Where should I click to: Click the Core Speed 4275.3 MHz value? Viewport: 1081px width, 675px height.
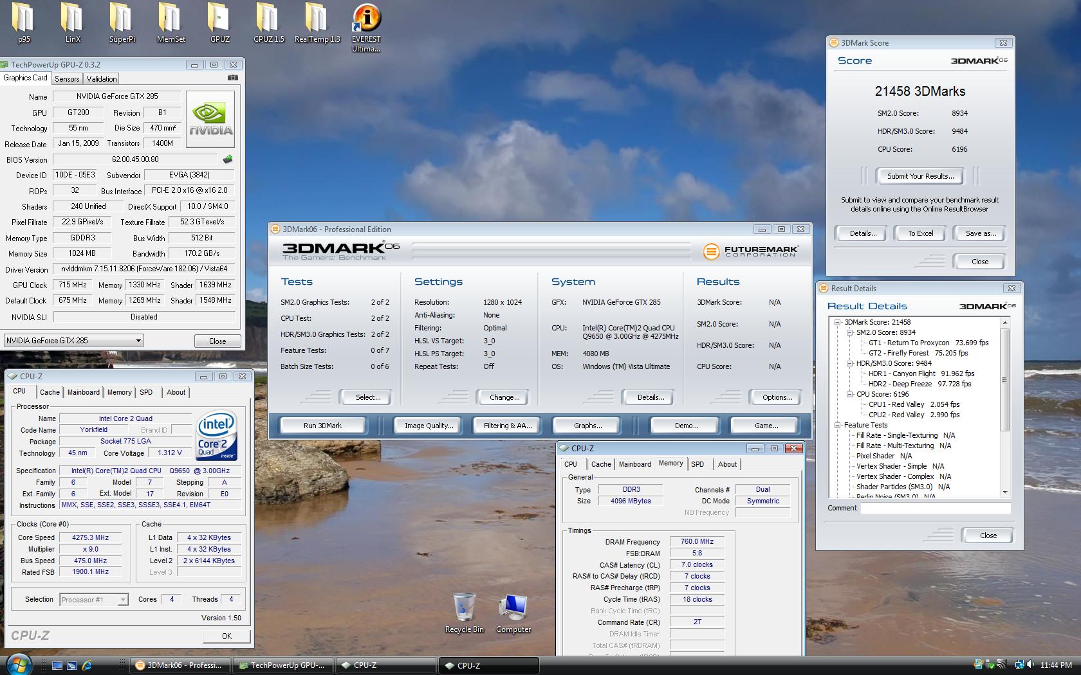[x=90, y=537]
